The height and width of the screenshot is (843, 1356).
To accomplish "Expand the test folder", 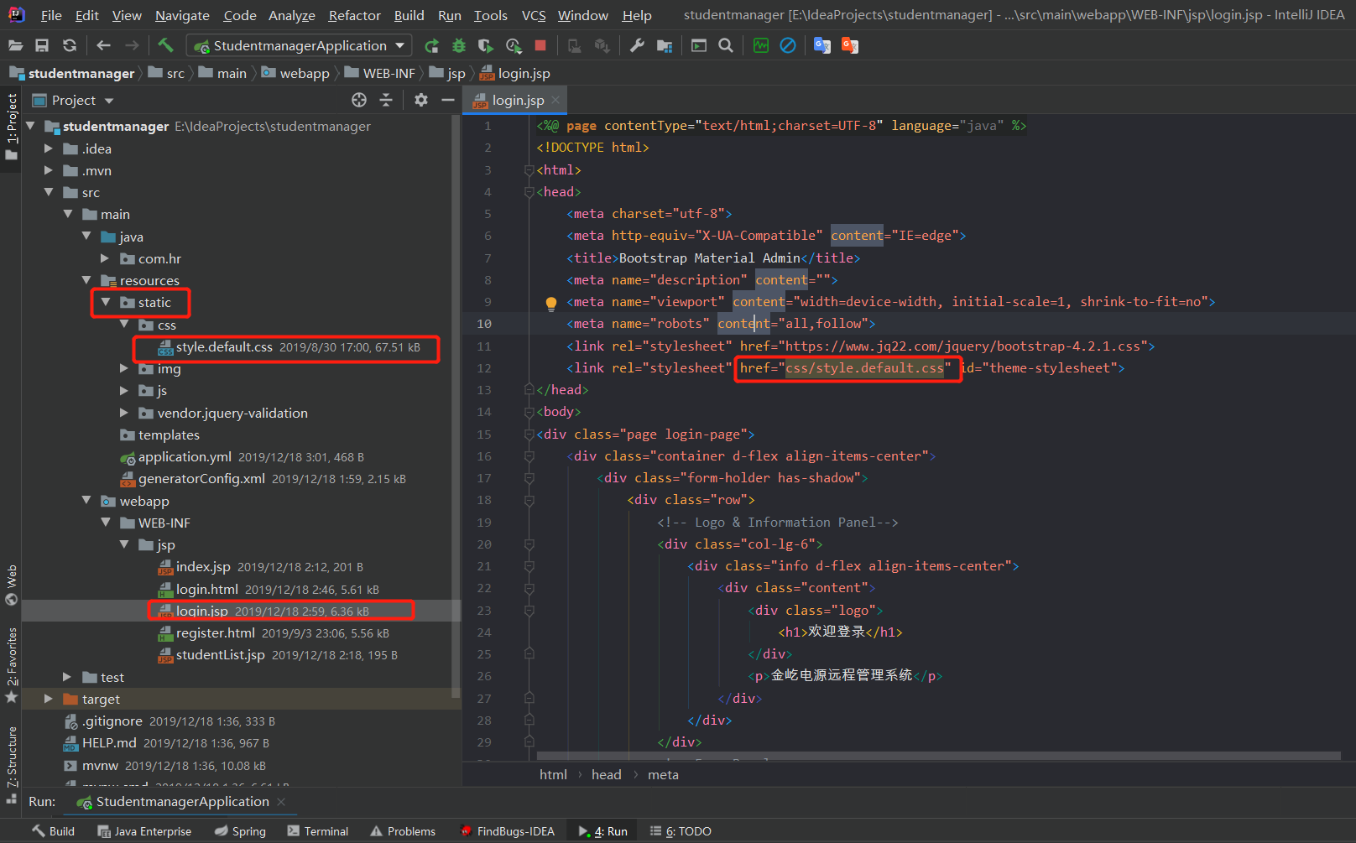I will (68, 677).
